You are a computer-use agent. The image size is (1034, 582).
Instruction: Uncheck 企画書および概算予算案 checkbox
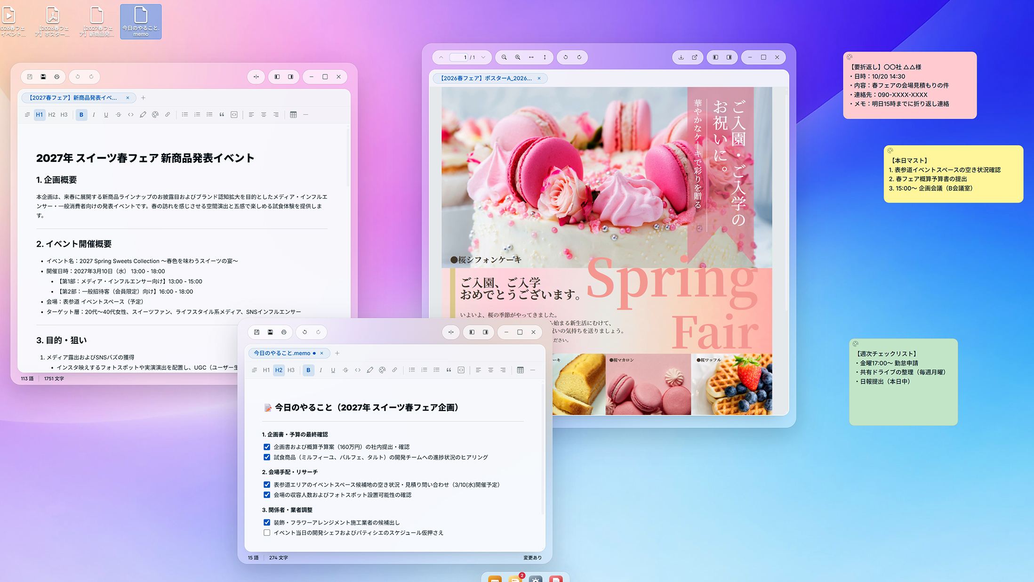[x=267, y=447]
